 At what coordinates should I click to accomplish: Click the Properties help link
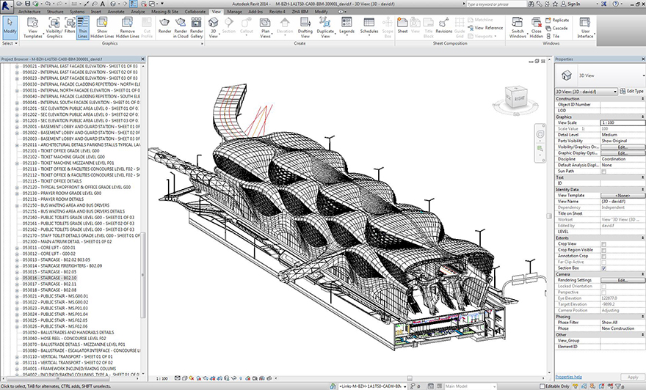pyautogui.click(x=568, y=377)
